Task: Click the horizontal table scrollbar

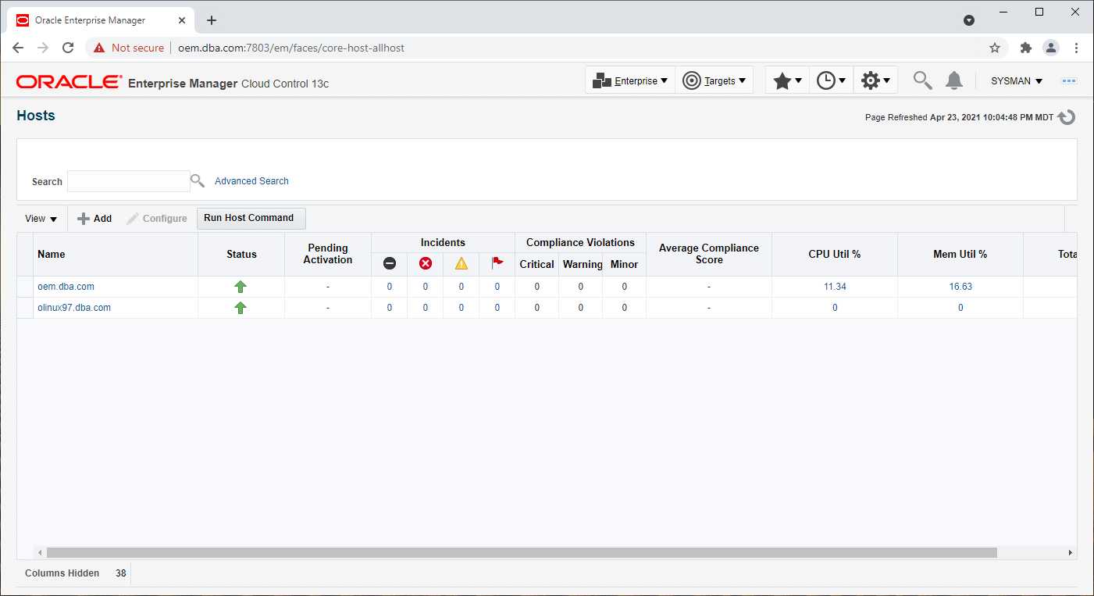Action: 522,552
